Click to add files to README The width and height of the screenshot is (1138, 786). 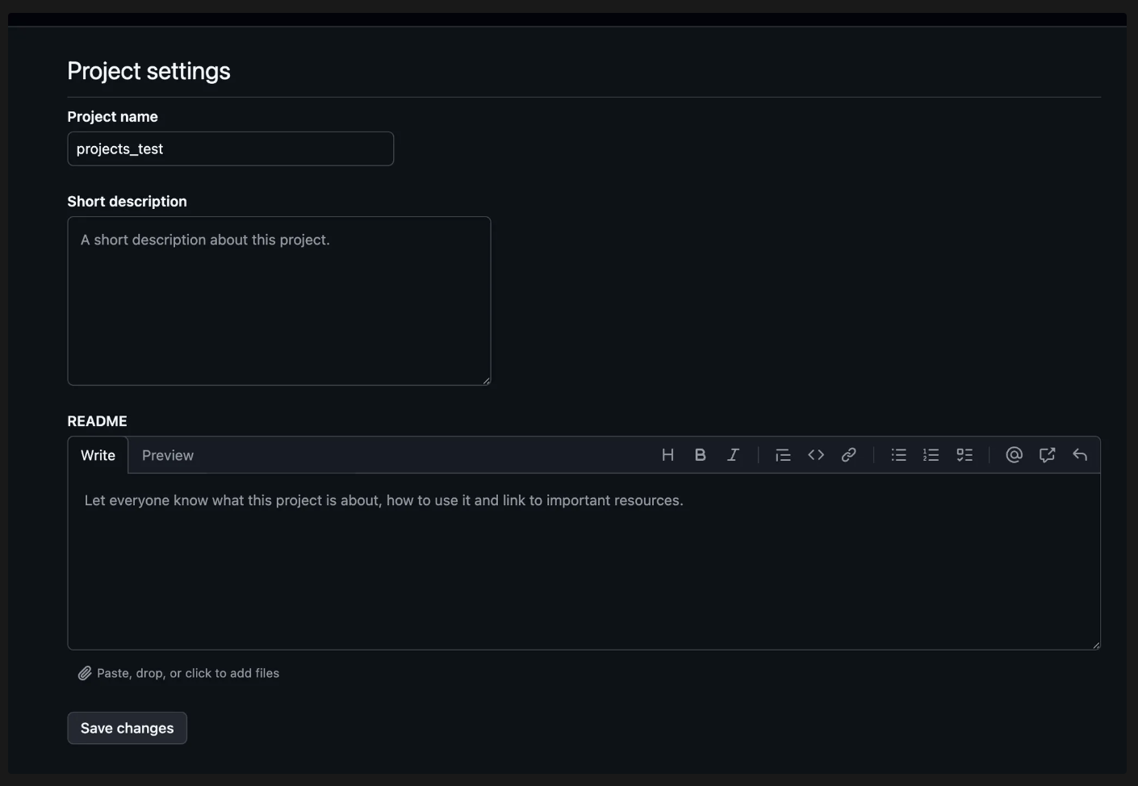187,672
